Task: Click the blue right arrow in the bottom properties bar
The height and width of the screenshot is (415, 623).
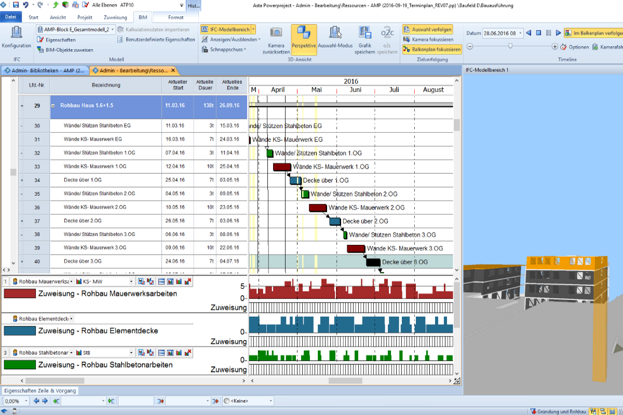Action: point(45,401)
